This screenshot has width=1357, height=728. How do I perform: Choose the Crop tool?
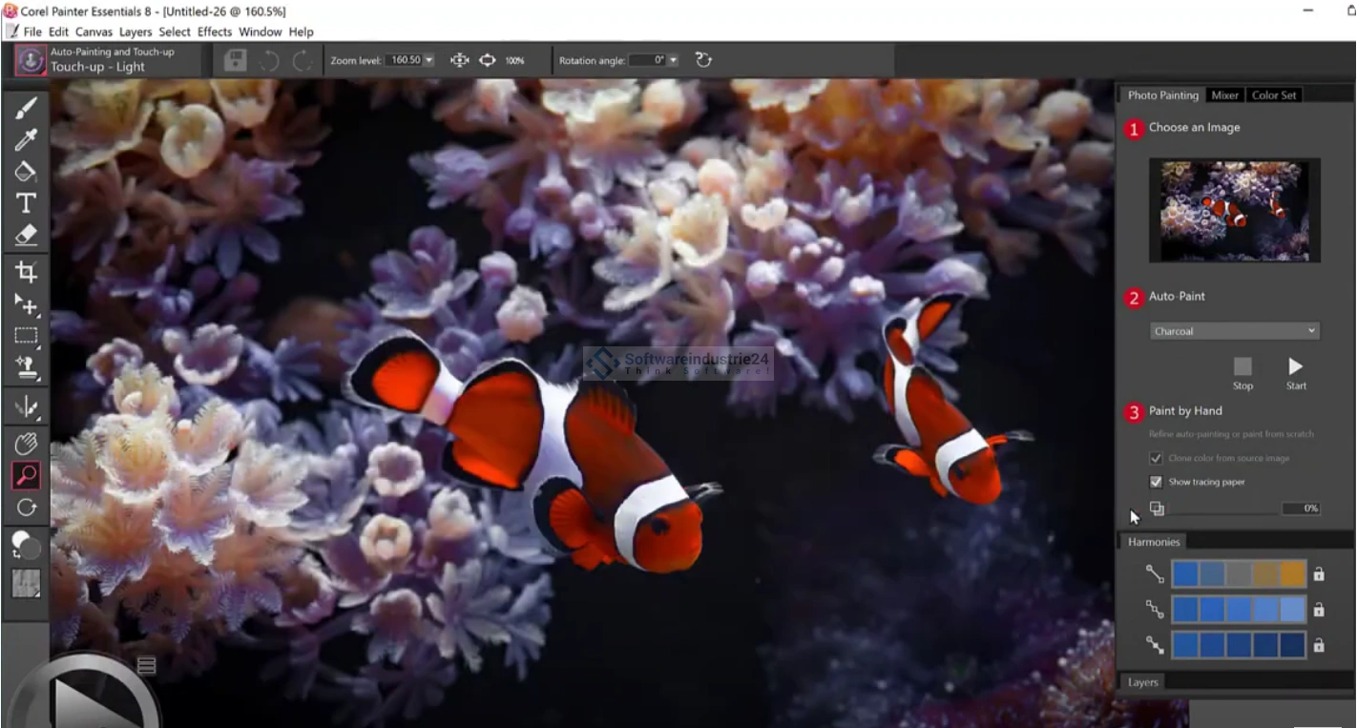[x=26, y=272]
